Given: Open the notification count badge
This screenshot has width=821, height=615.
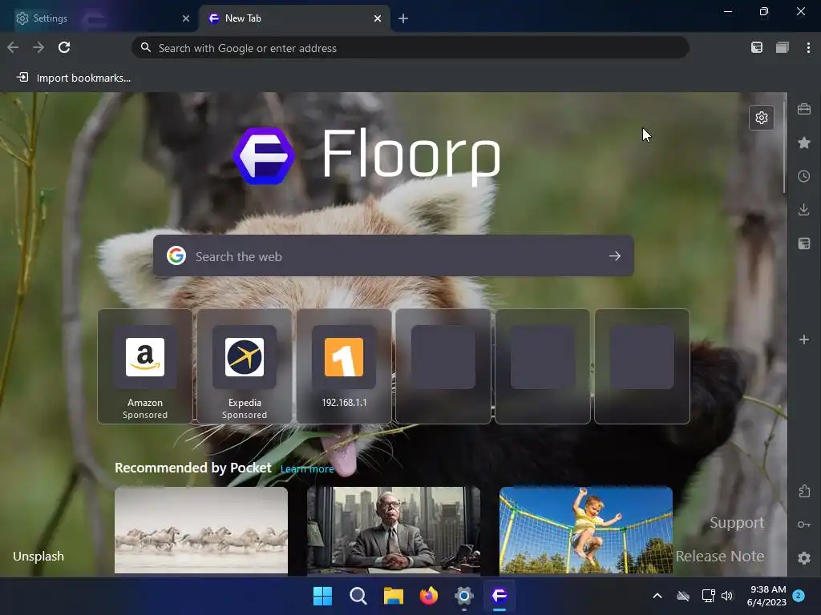Looking at the screenshot, I should point(799,596).
